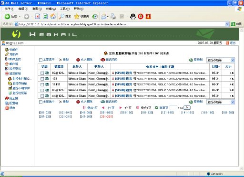Screen dimensions: 244x177
Task: Collapse 监控邮箱 (monitor mailbox) tree node
Action: click(x=13, y=73)
